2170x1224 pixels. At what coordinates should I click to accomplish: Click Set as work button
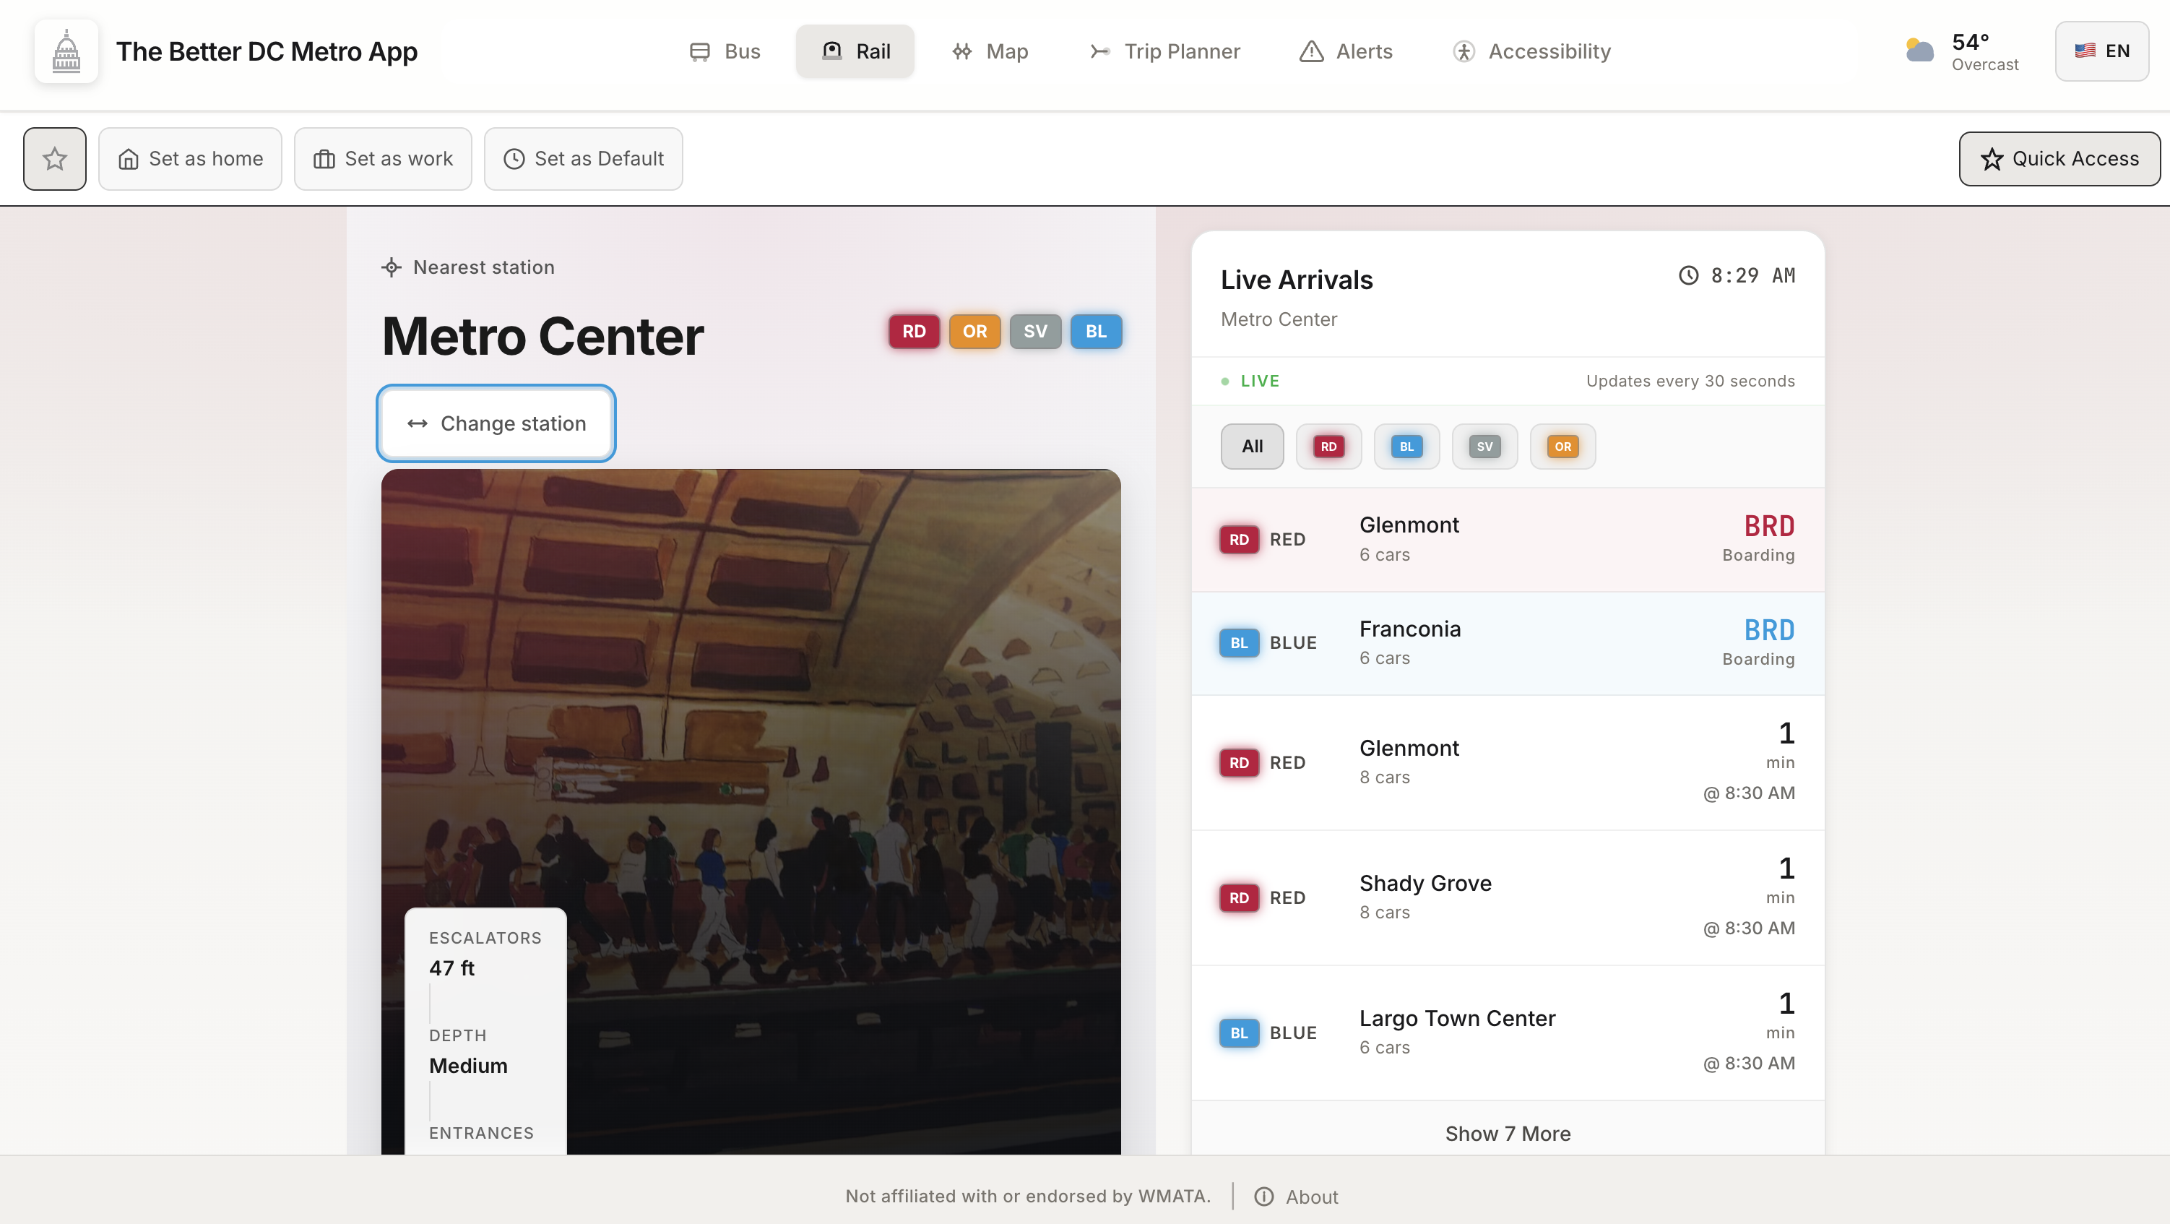tap(384, 158)
